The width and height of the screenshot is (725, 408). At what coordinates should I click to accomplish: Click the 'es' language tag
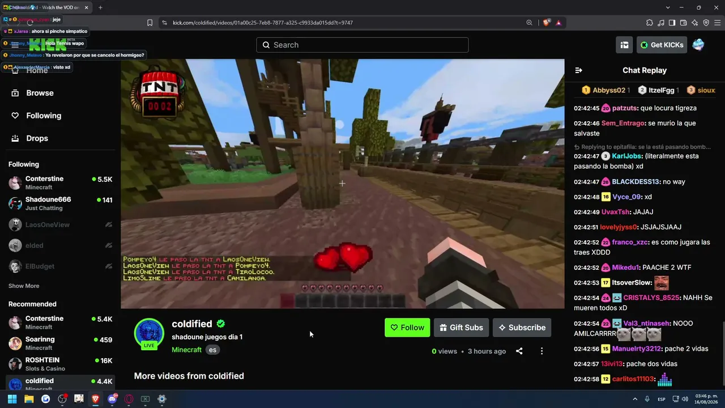[212, 350]
